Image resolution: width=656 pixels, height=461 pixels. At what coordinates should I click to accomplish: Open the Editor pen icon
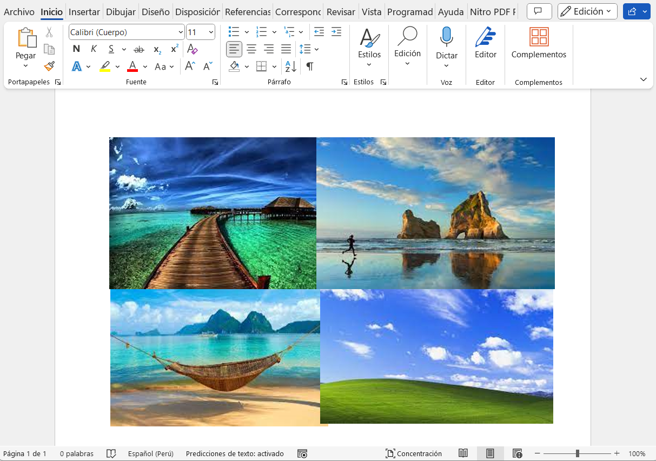(x=485, y=37)
